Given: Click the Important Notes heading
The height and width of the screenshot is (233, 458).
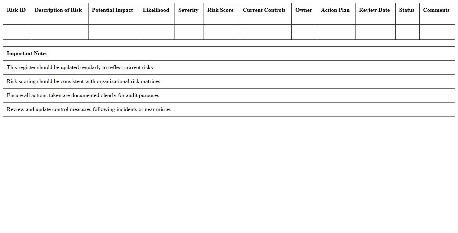Looking at the screenshot, I should pyautogui.click(x=27, y=53).
